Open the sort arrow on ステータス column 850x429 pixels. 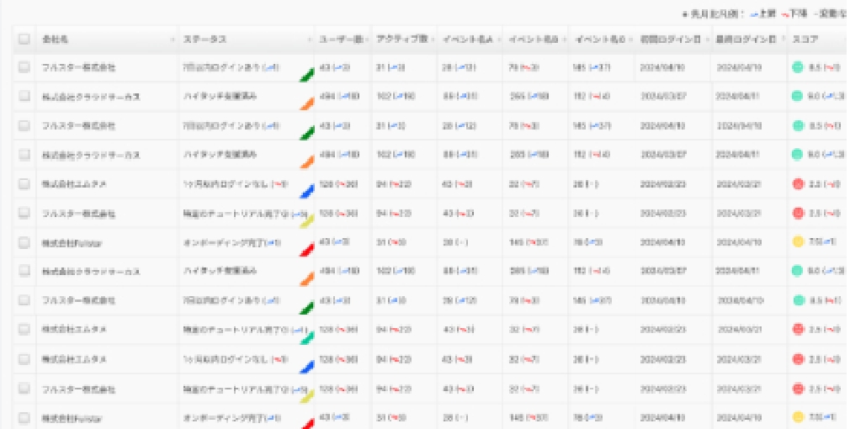pyautogui.click(x=310, y=40)
